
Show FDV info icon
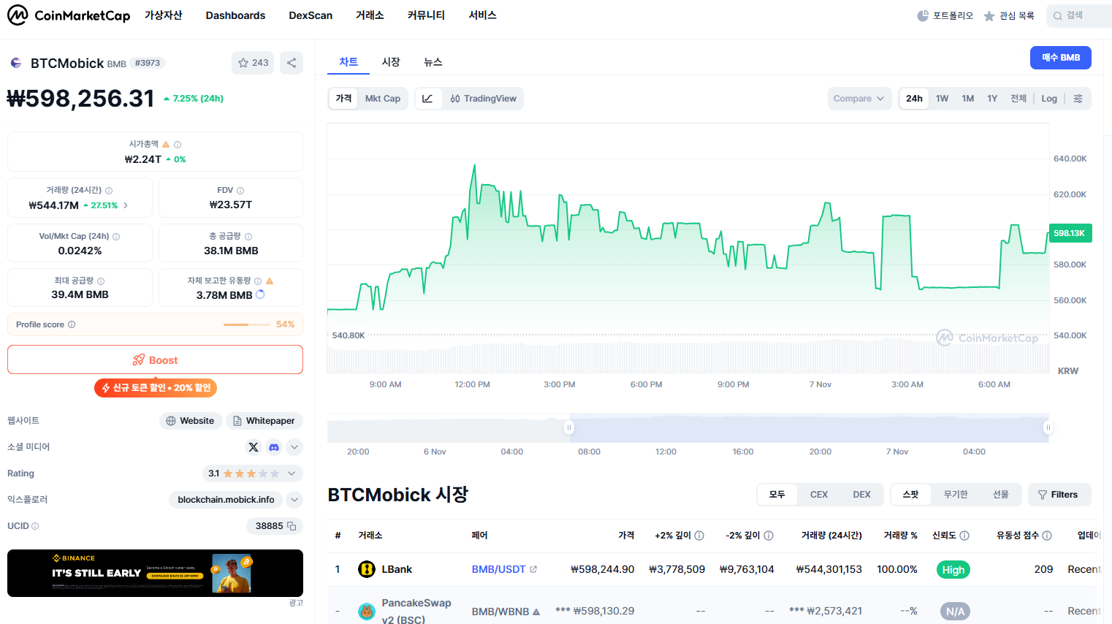240,190
